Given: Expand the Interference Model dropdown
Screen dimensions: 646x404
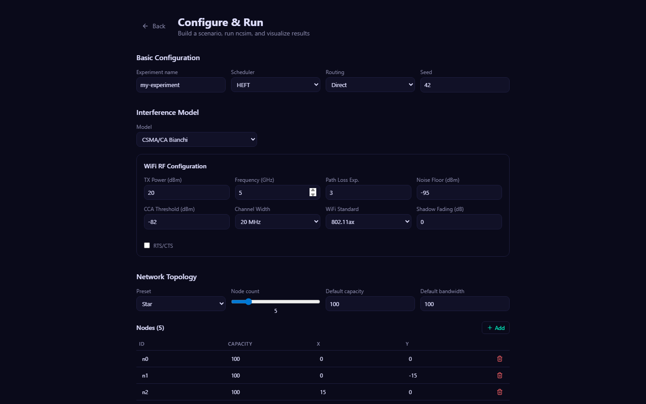Looking at the screenshot, I should pyautogui.click(x=196, y=140).
